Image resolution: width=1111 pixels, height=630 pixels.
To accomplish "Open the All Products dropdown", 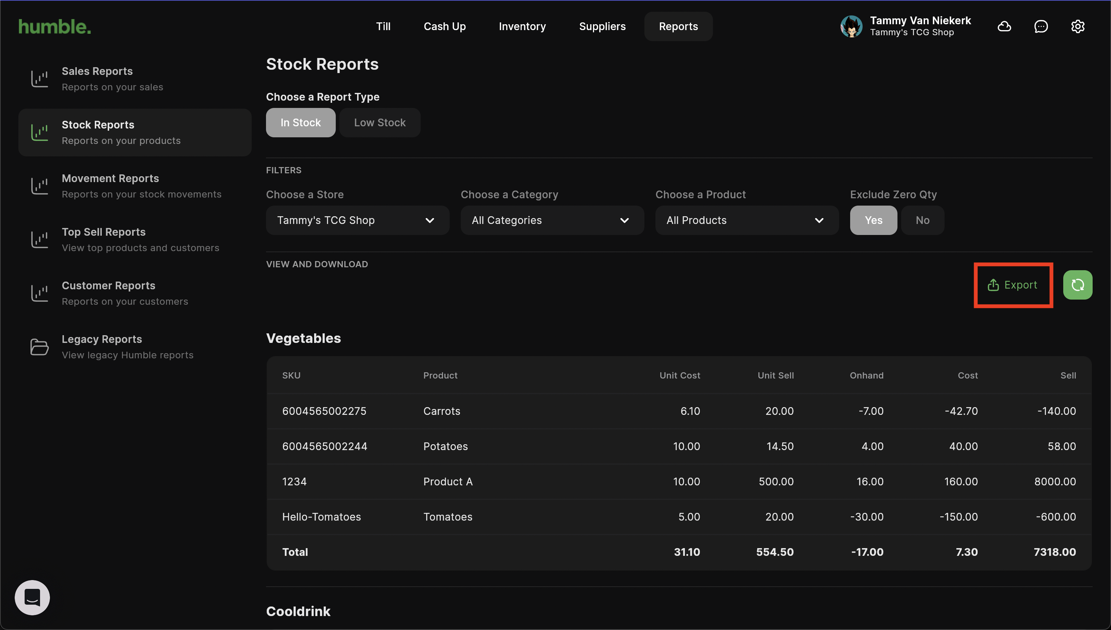I will [747, 220].
